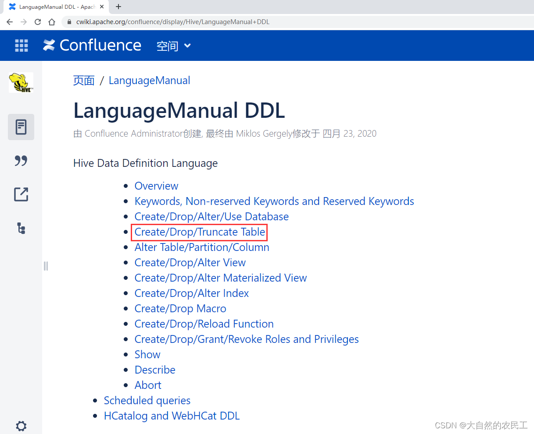Screen dimensions: 534x434
Task: Open the Scheduled queries link
Action: (147, 400)
